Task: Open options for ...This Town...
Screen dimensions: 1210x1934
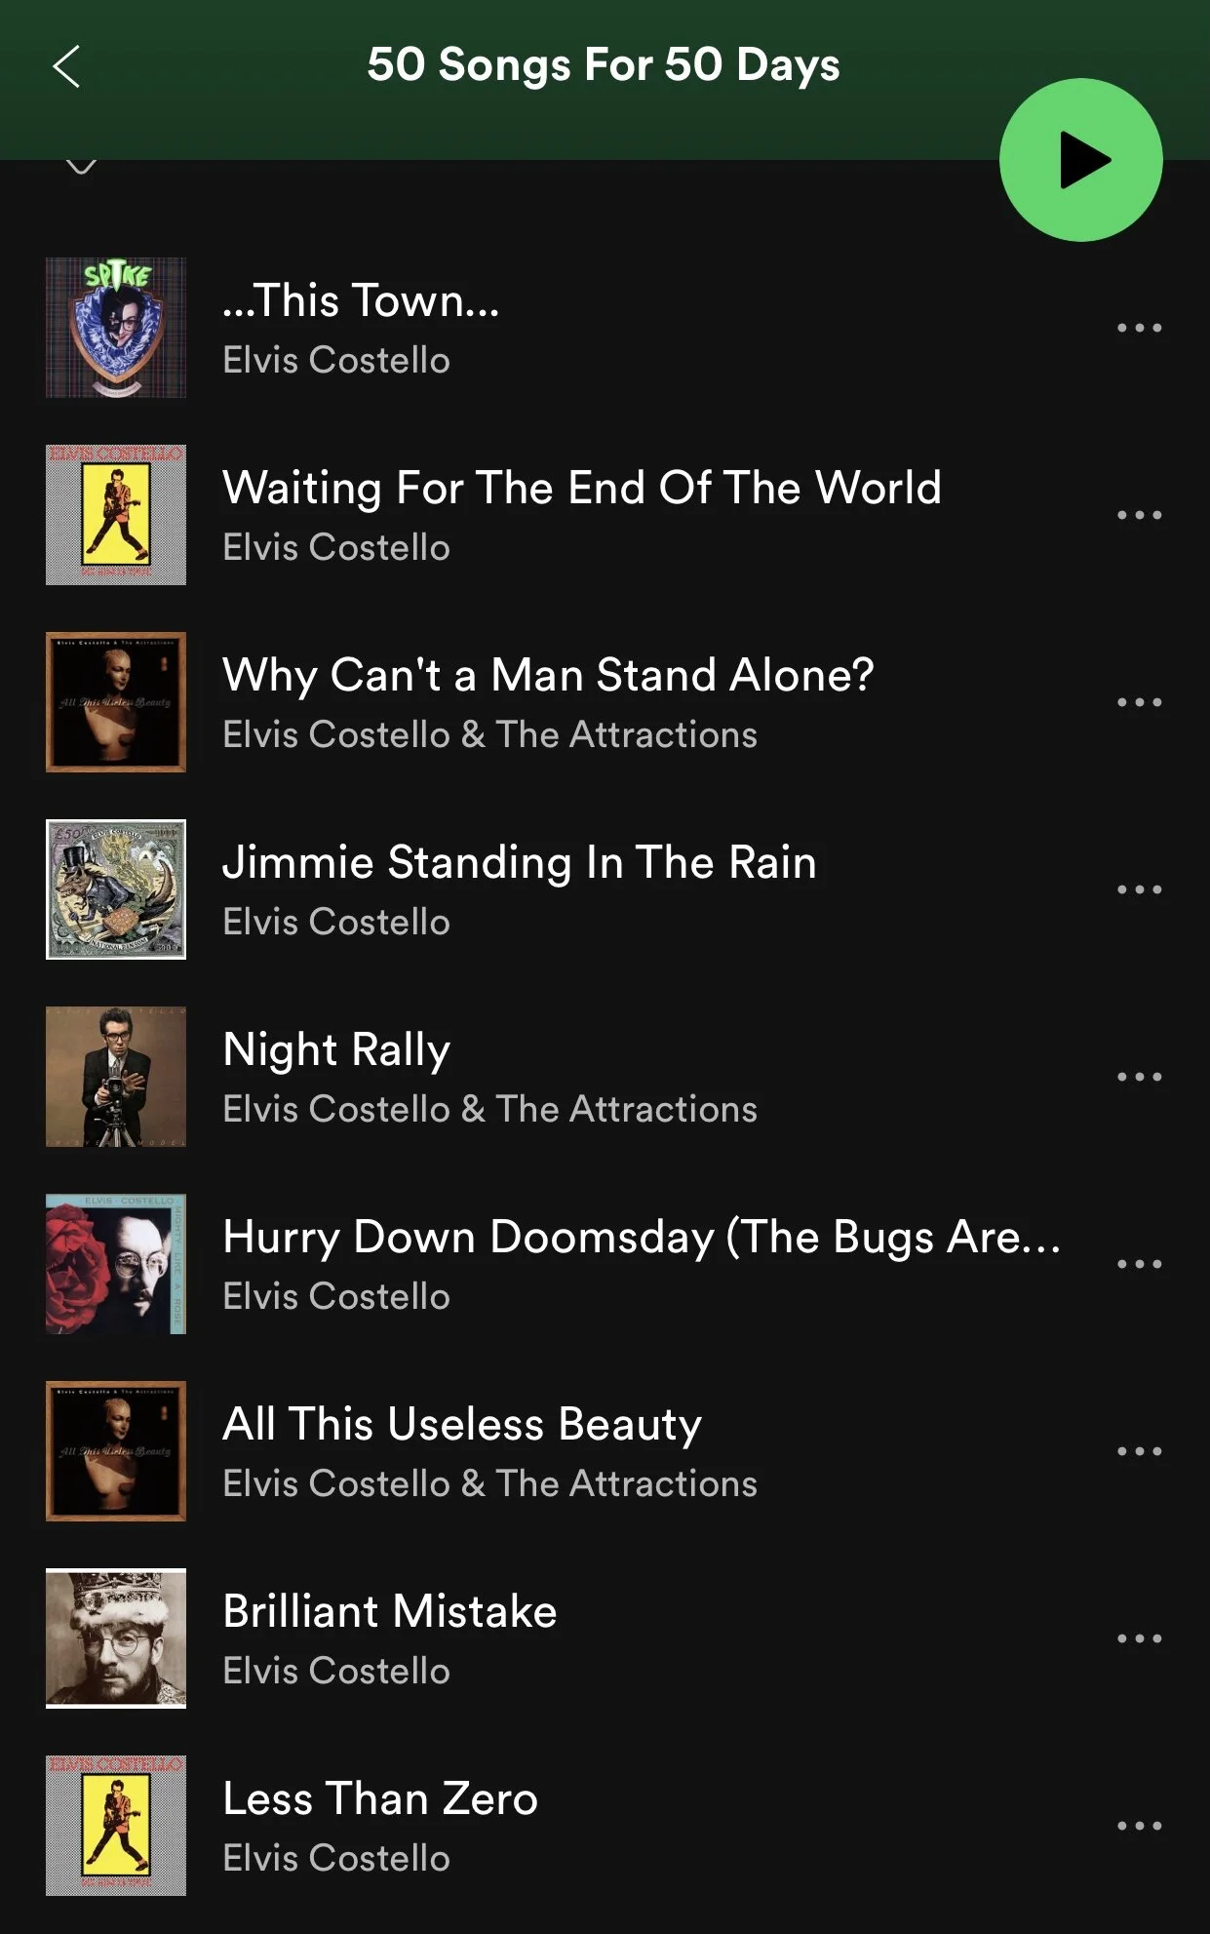Action: [x=1139, y=328]
